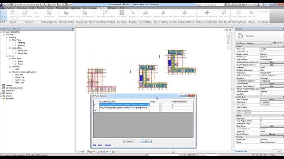
Task: Collapse the Power tree node
Action: click(7, 56)
